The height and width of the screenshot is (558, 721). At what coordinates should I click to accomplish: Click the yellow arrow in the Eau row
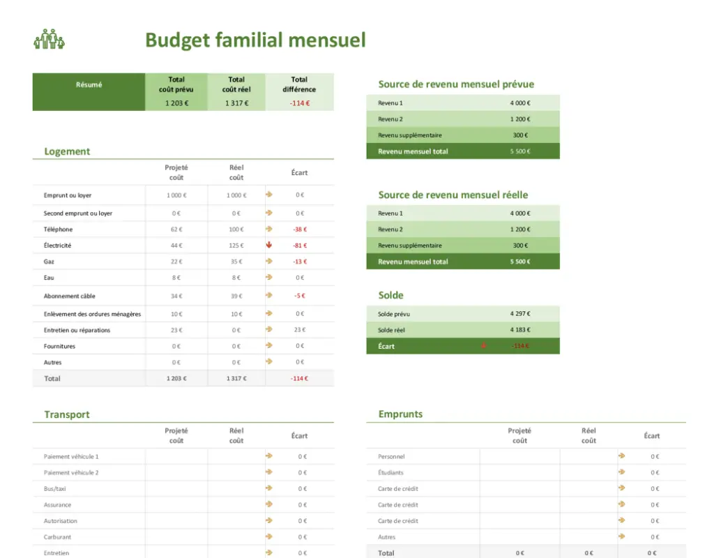(268, 277)
